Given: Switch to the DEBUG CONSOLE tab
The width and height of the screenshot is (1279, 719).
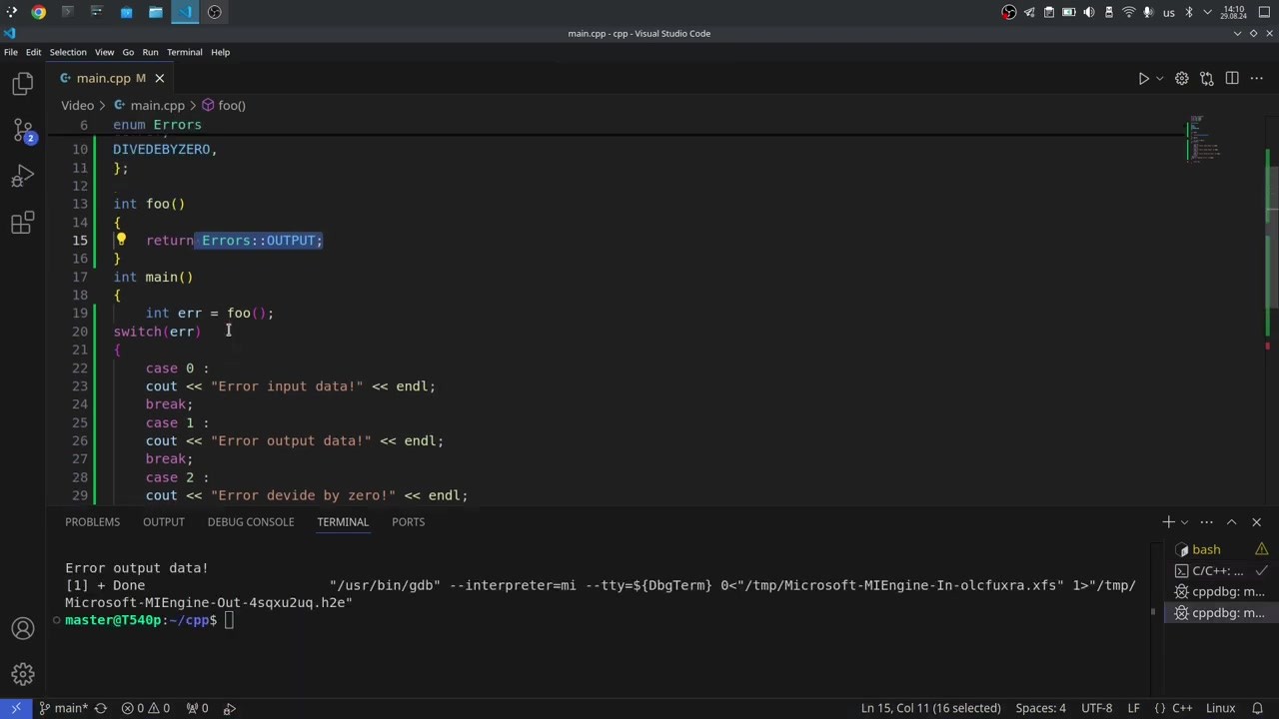Looking at the screenshot, I should (x=251, y=521).
